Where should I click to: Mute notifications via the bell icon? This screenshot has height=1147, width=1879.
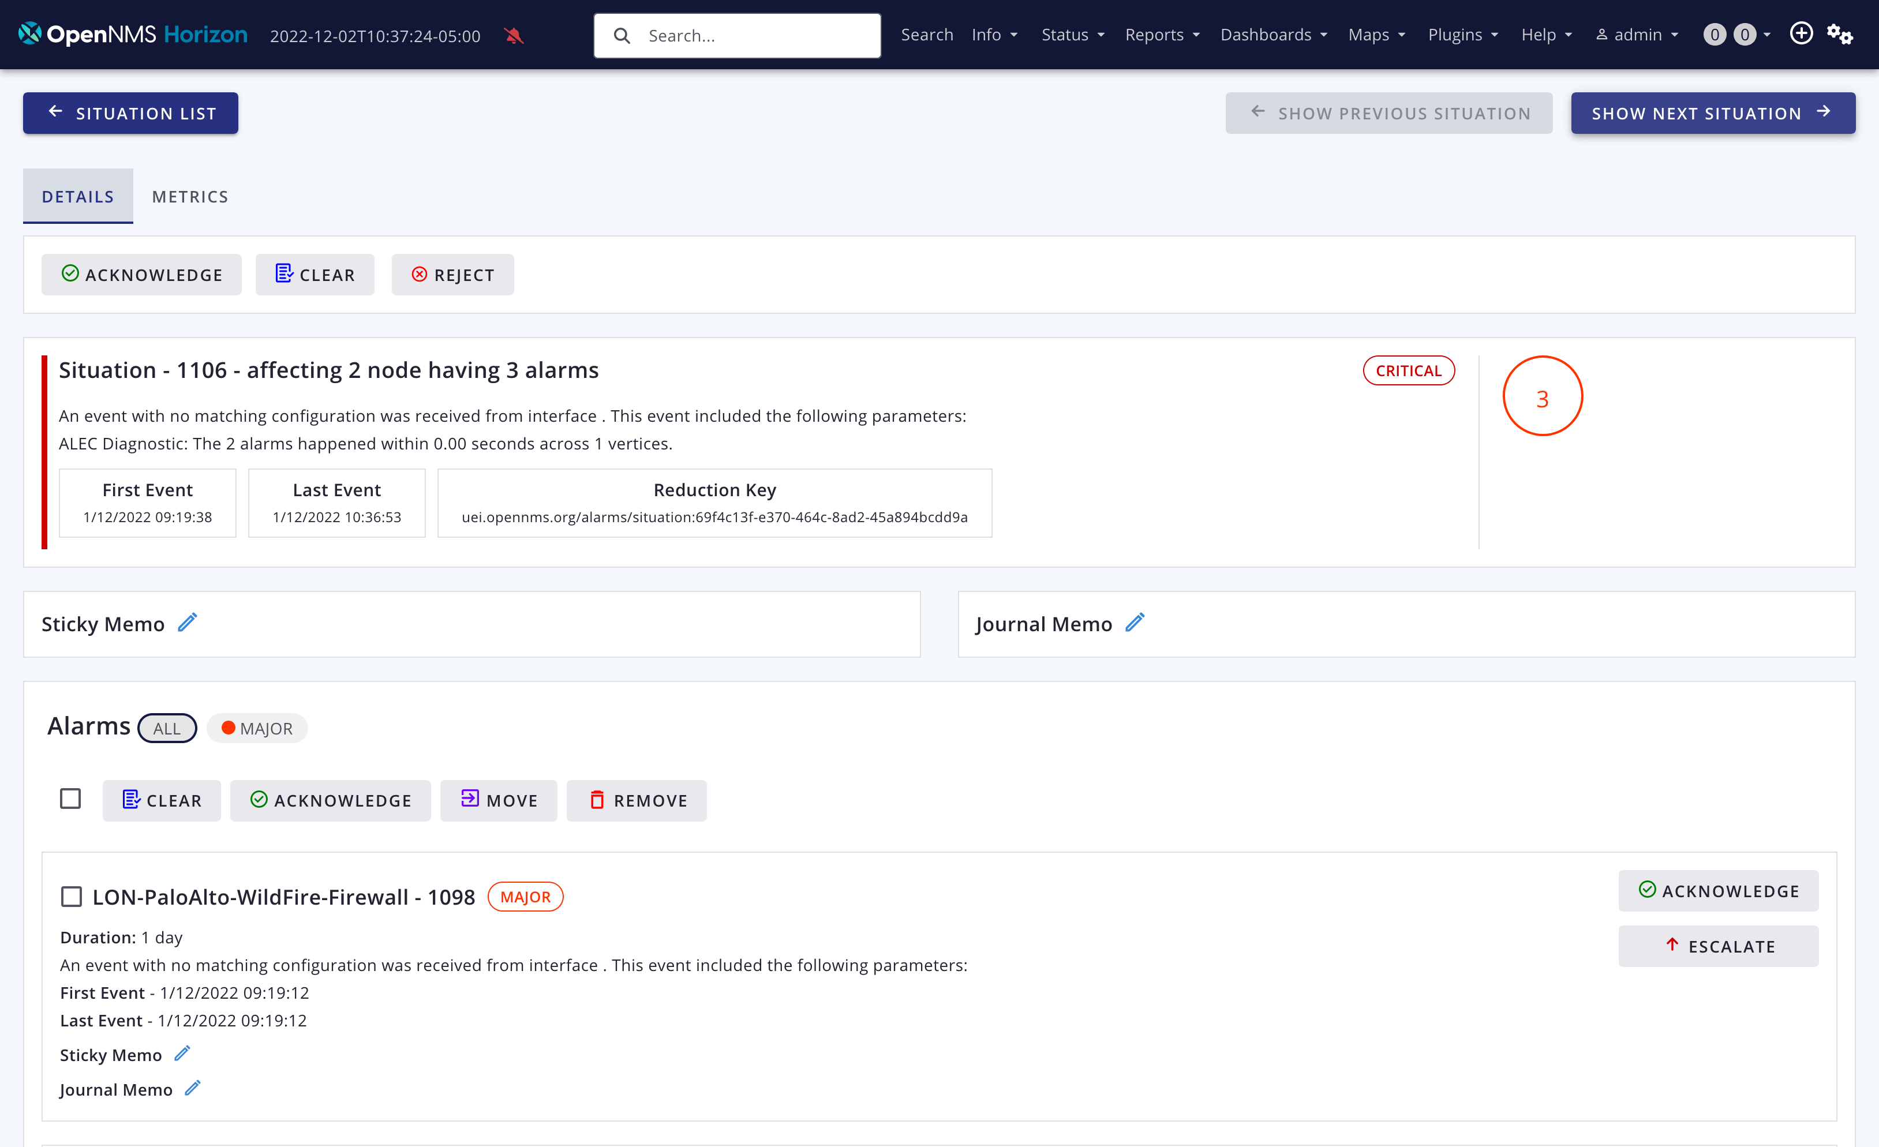click(515, 35)
